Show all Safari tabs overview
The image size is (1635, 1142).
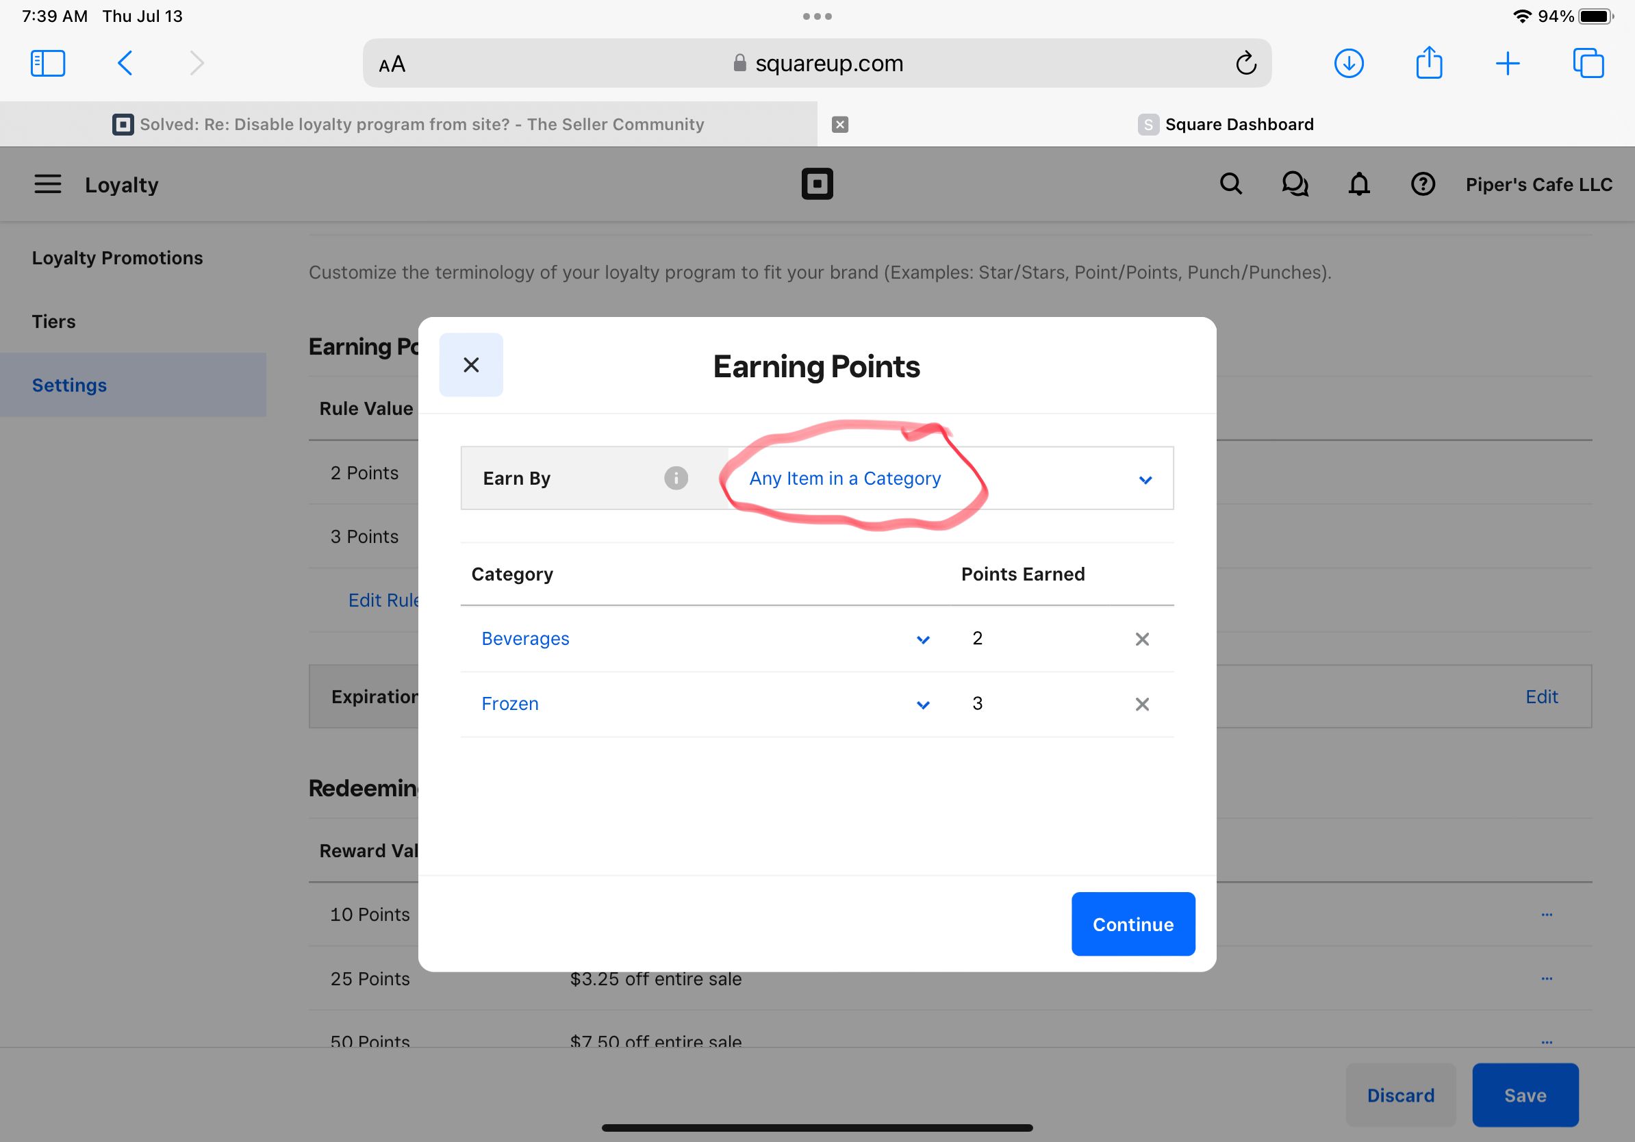tap(1588, 64)
